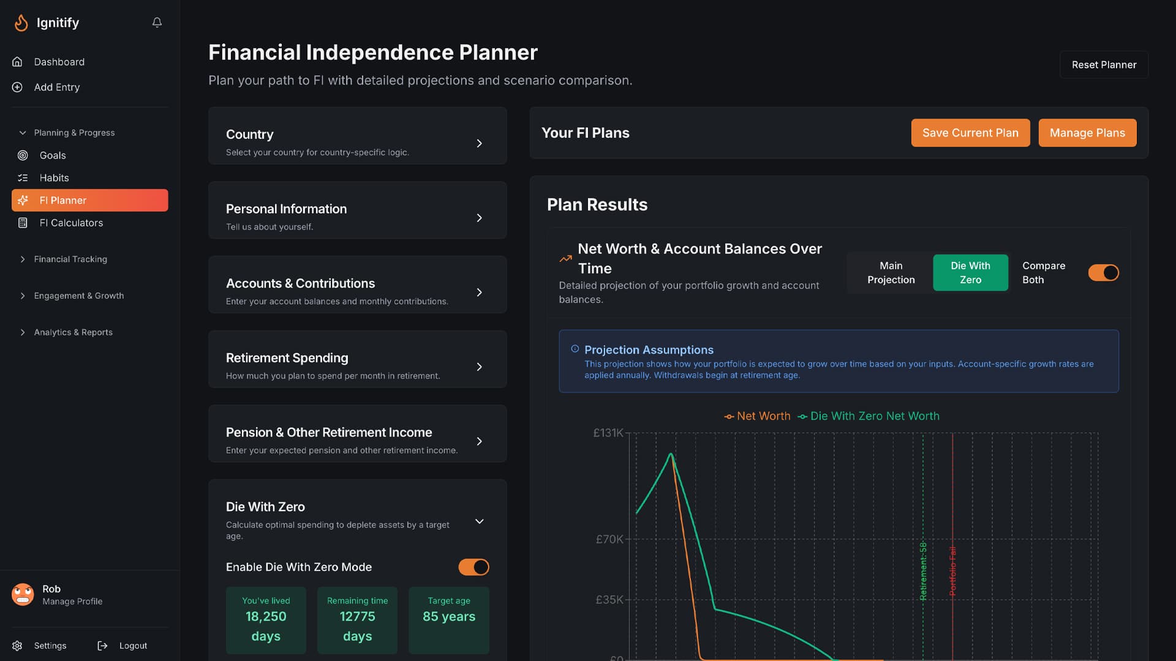Disable Die With Zero Mode switch
The image size is (1176, 661).
click(x=473, y=567)
